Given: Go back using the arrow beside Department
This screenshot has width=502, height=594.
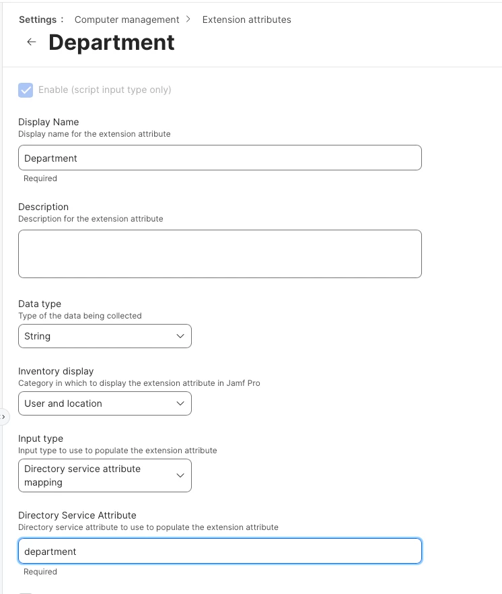Looking at the screenshot, I should pos(32,42).
